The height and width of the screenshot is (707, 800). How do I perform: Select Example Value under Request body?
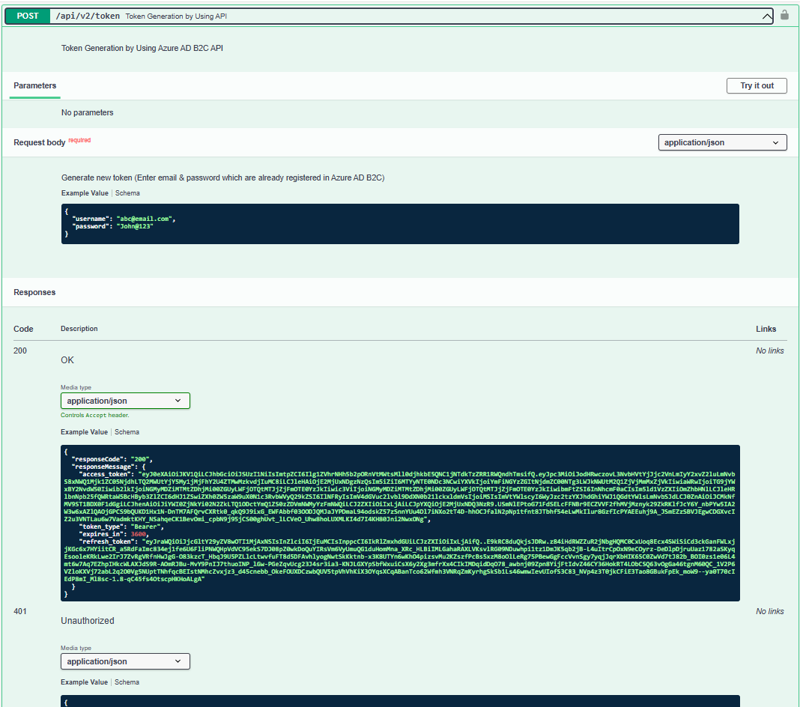click(x=85, y=193)
